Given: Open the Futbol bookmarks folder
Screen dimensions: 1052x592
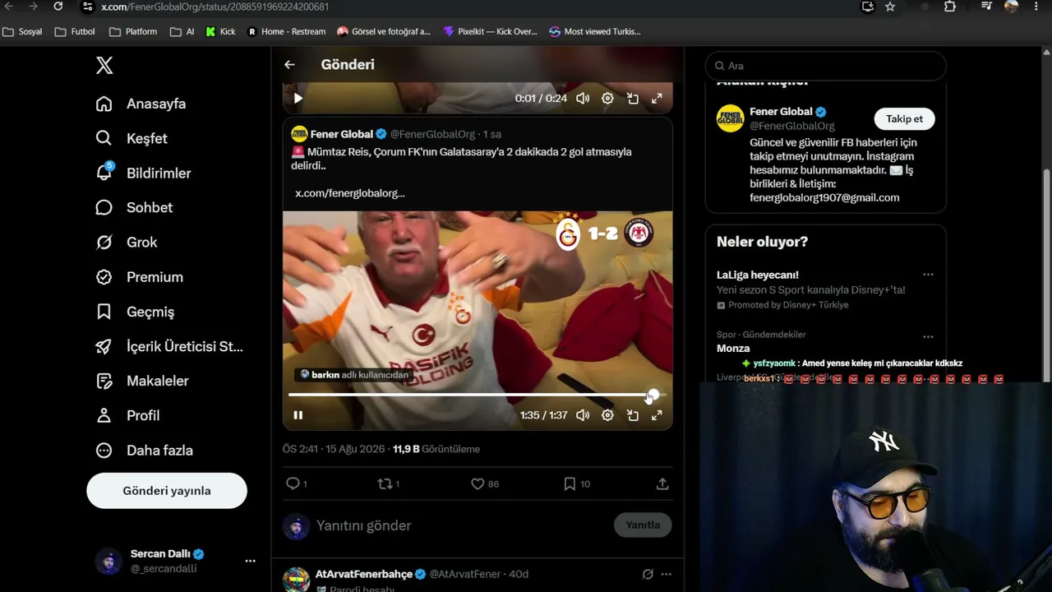Looking at the screenshot, I should (x=75, y=31).
